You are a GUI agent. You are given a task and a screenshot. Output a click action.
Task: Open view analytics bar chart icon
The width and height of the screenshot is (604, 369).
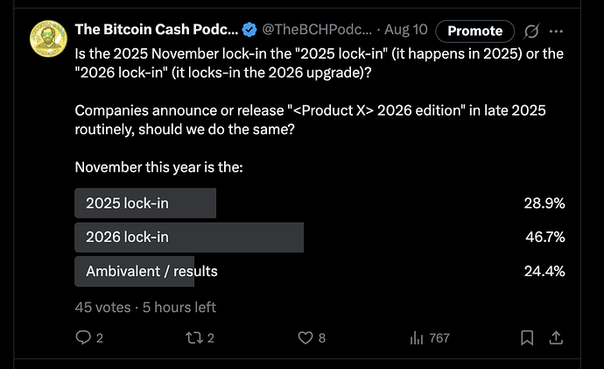tap(417, 338)
